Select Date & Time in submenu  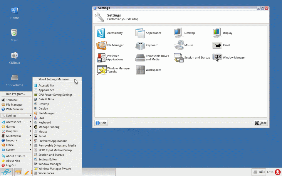point(57,99)
